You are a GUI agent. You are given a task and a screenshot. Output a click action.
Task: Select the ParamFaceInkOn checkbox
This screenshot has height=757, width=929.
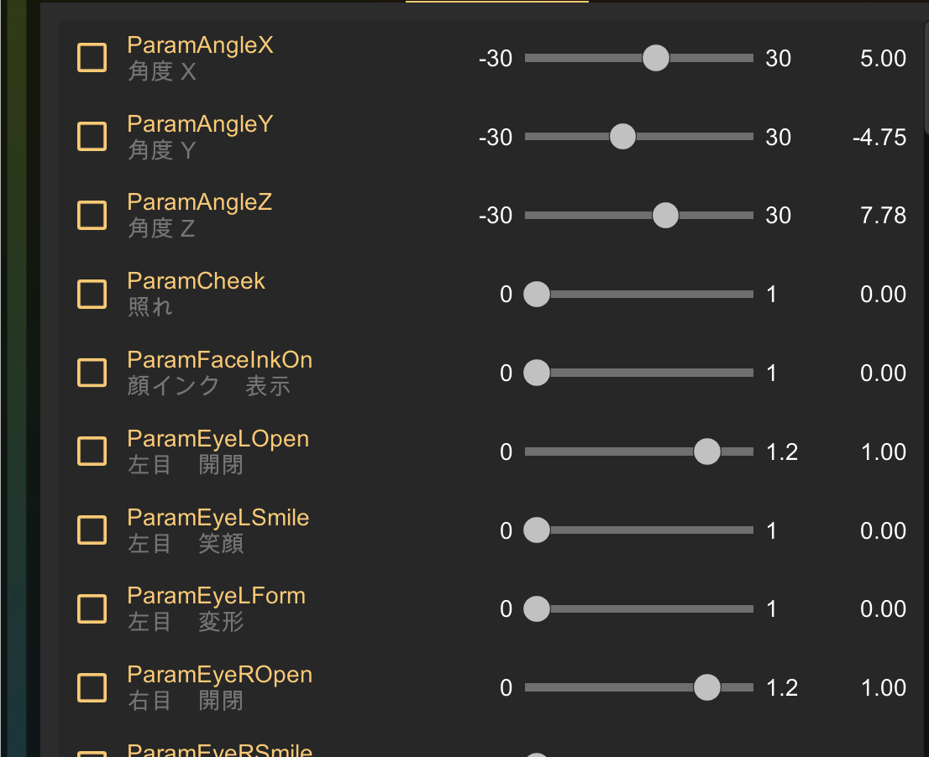[92, 373]
